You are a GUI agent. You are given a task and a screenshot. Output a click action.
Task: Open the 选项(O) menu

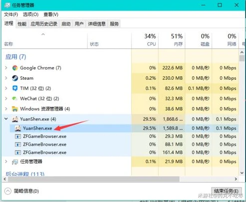pyautogui.click(x=30, y=14)
